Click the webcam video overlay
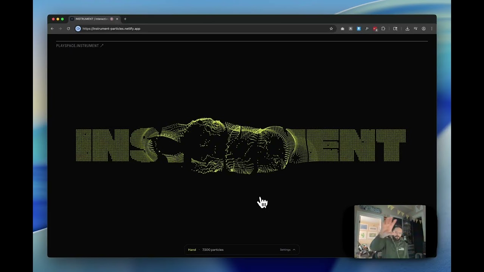The image size is (484, 272). coord(390,232)
